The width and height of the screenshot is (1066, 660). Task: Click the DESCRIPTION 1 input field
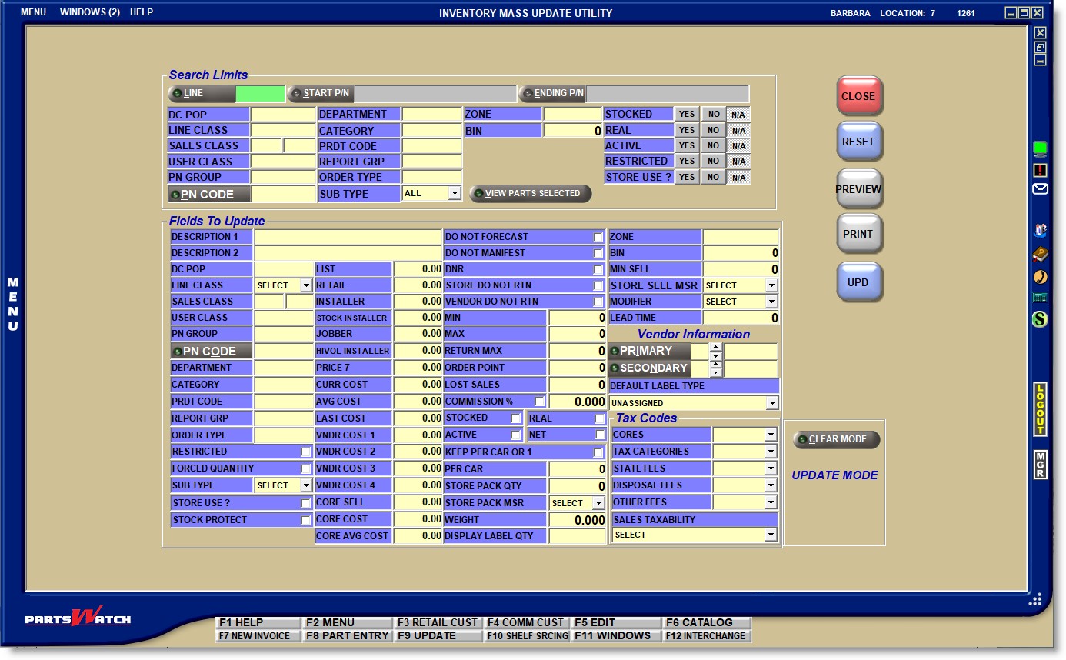point(348,237)
